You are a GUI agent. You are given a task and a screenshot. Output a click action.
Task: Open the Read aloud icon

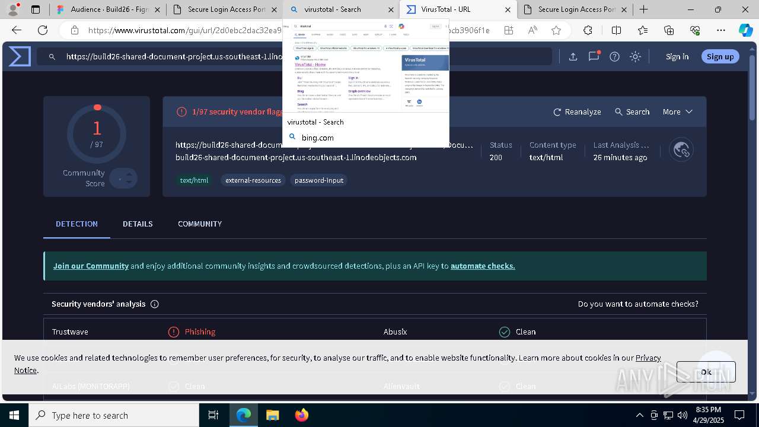(x=532, y=30)
